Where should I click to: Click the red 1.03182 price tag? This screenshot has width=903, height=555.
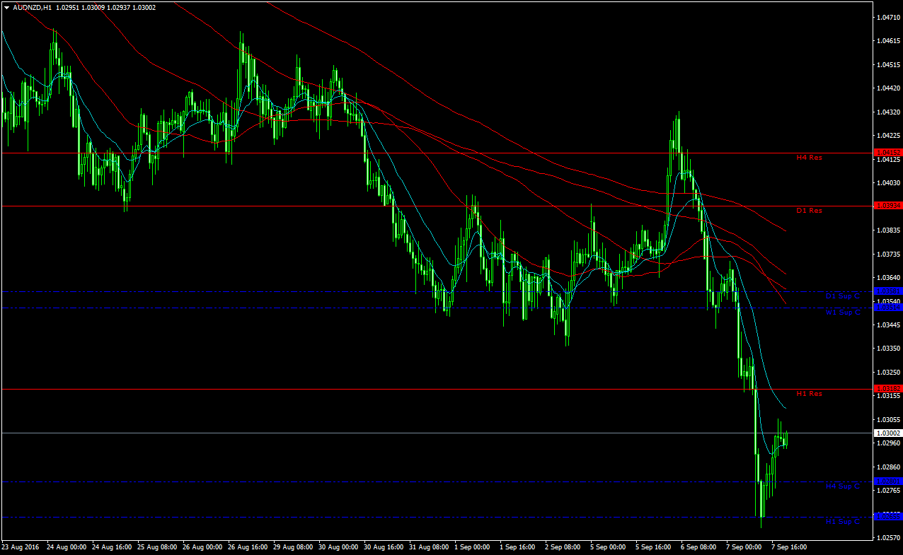[888, 389]
